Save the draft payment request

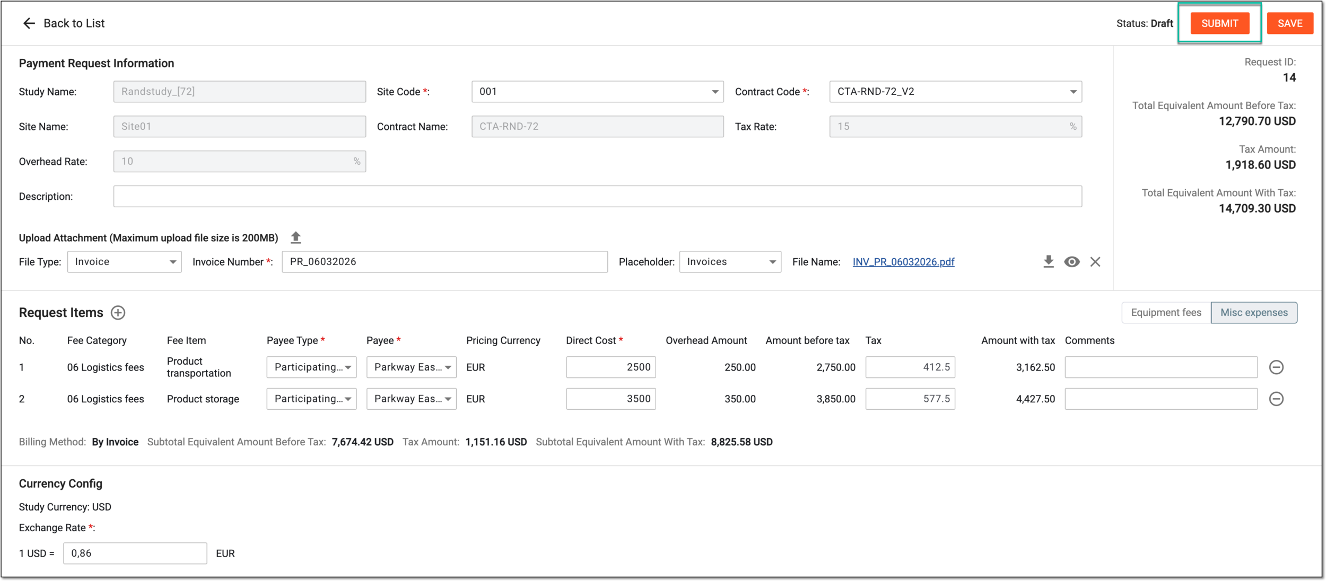coord(1290,23)
